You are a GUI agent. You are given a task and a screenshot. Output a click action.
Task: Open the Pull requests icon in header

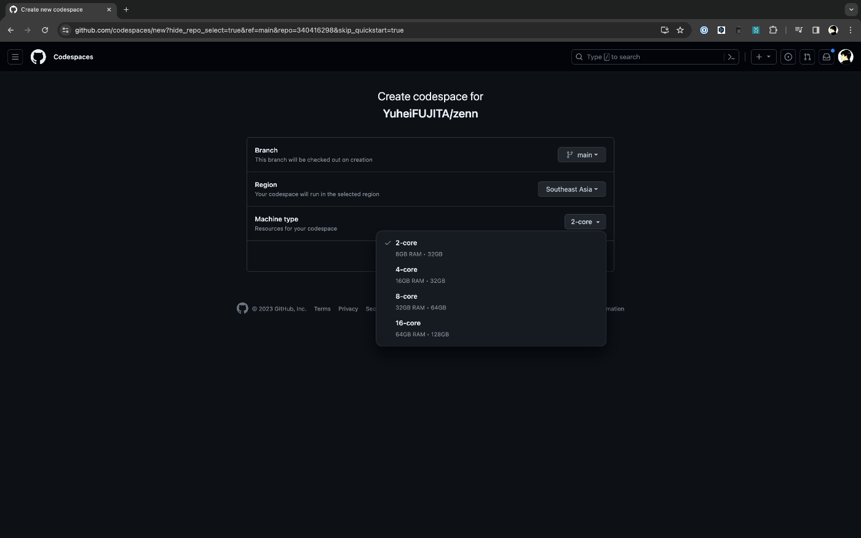tap(807, 57)
